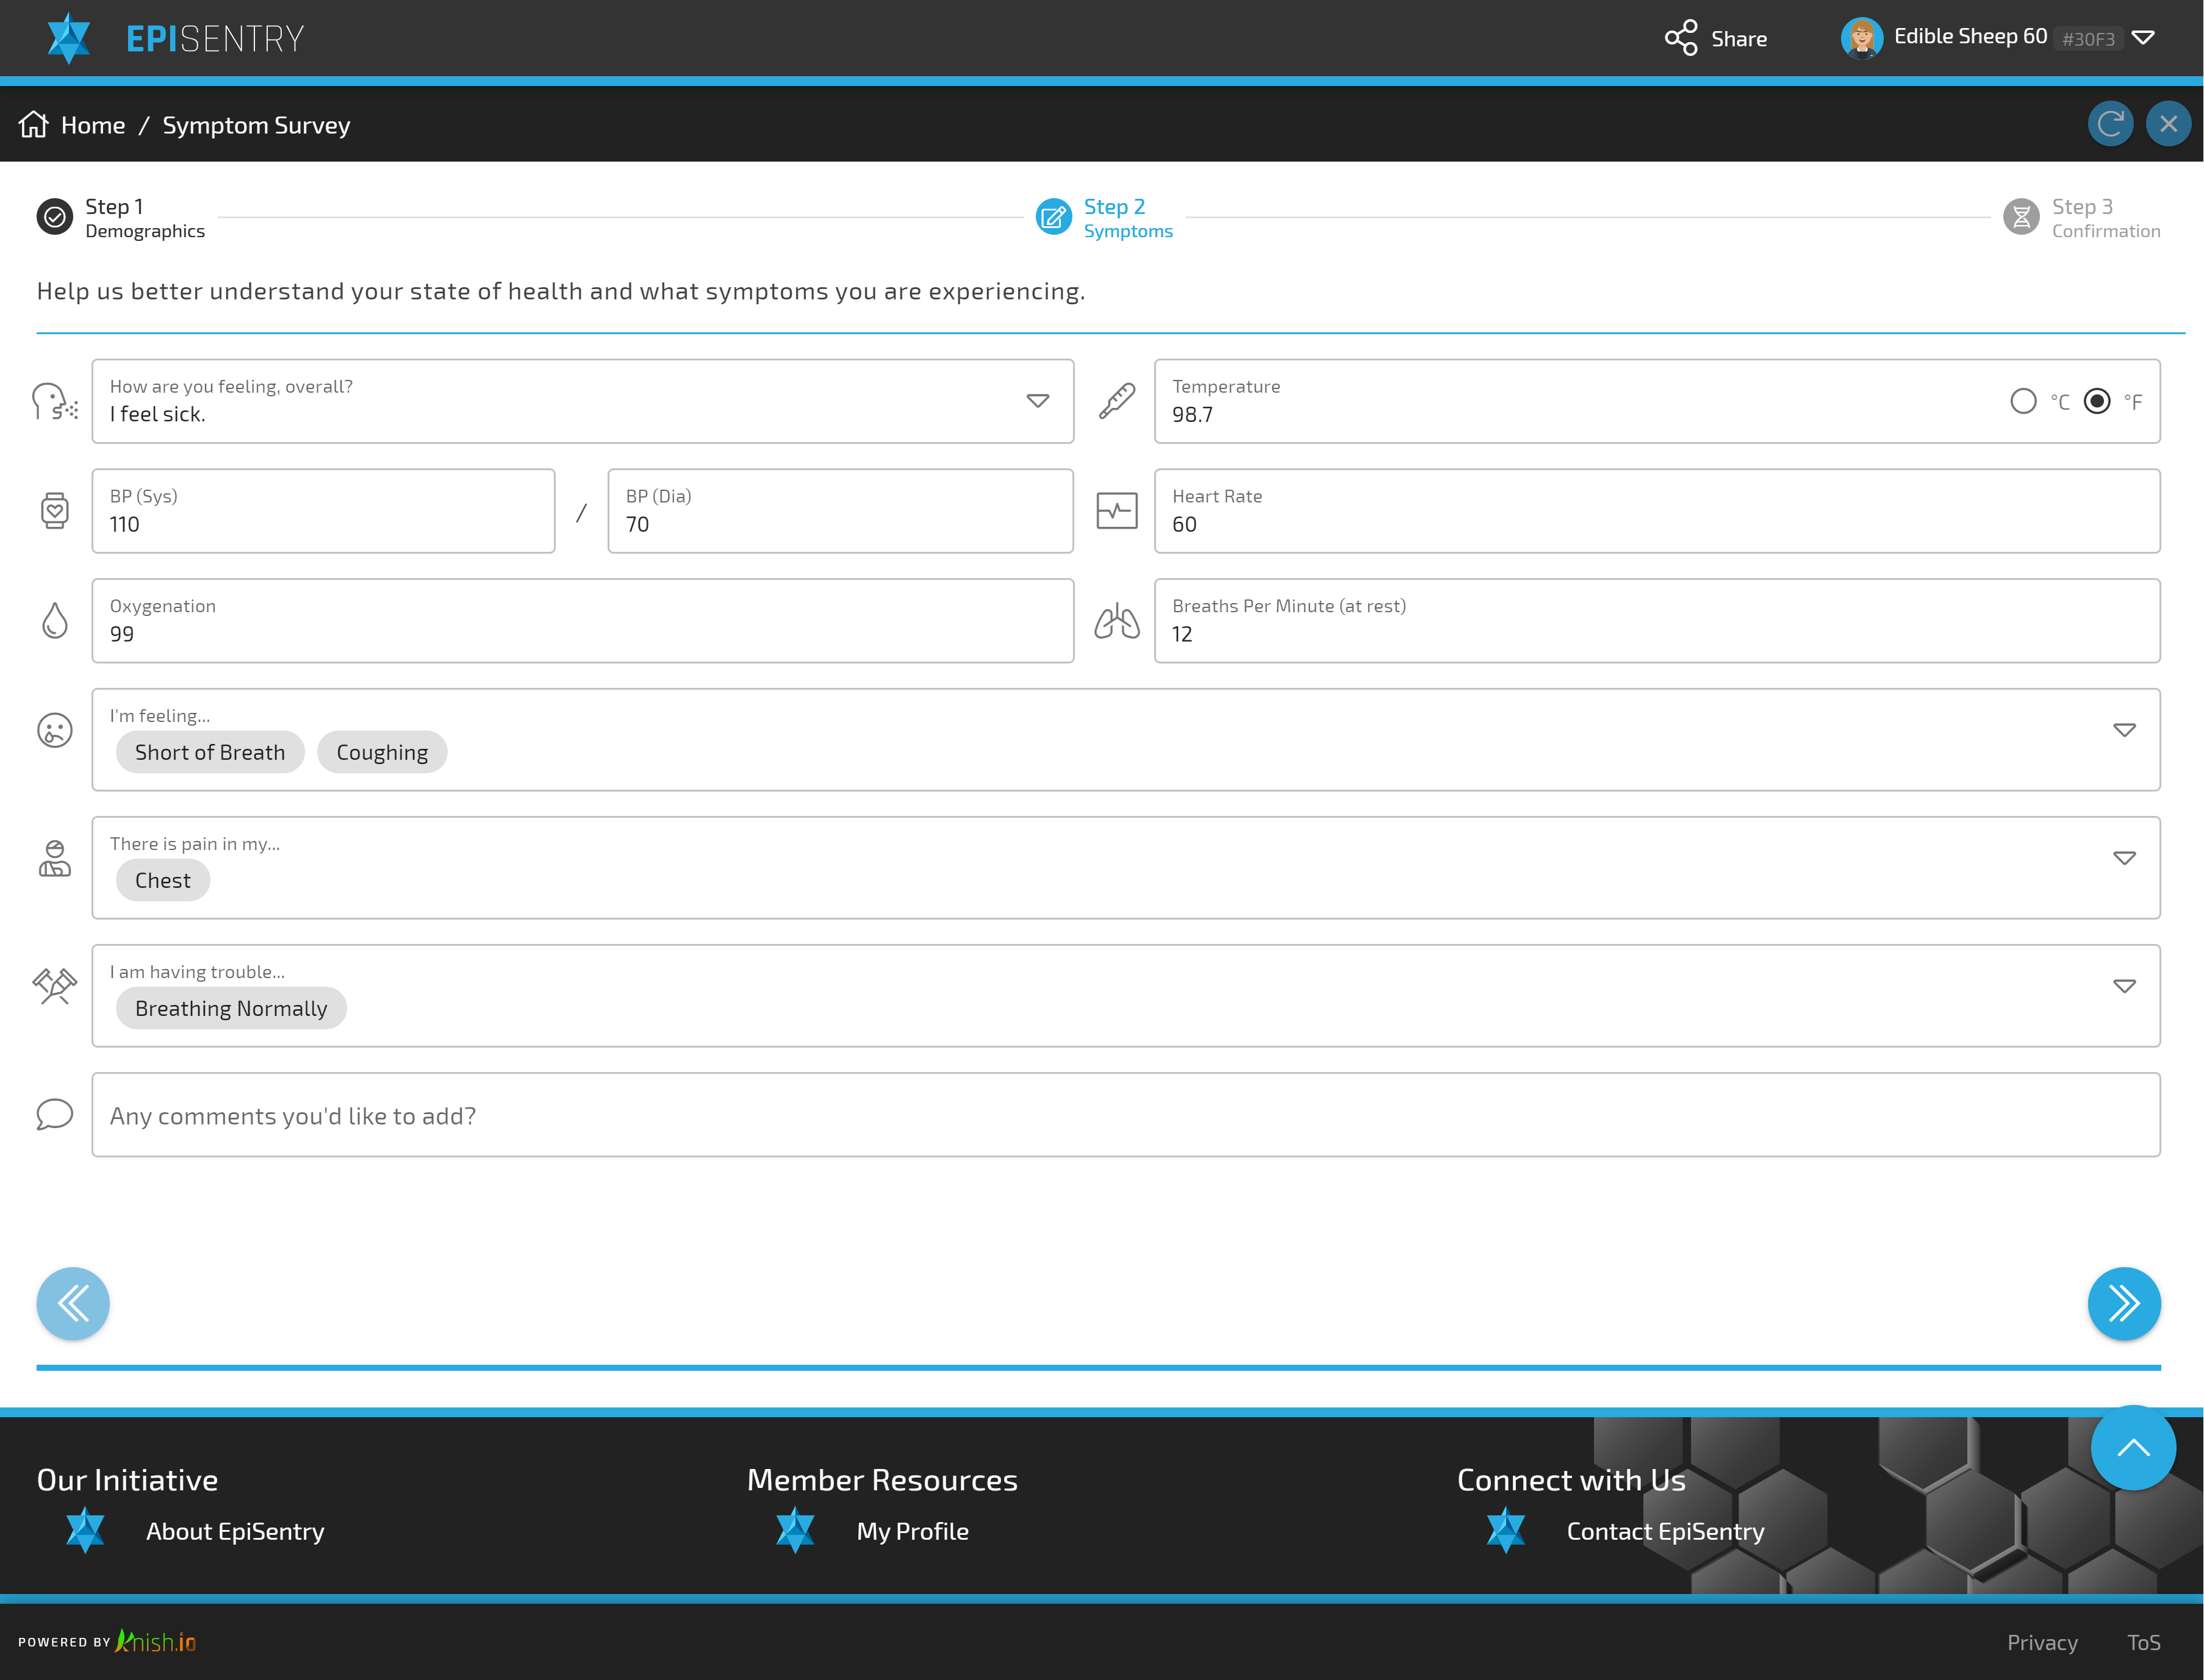Click the Coughing symptom chip
2204x1680 pixels.
pos(381,752)
